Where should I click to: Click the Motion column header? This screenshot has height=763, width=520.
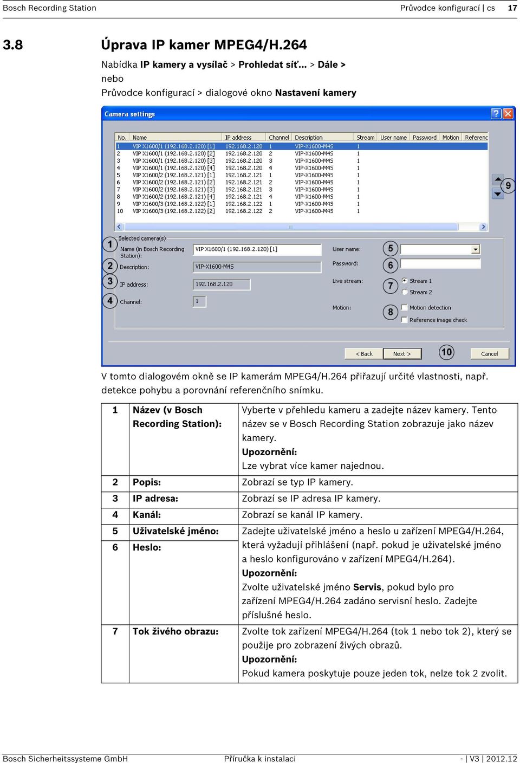[451, 138]
